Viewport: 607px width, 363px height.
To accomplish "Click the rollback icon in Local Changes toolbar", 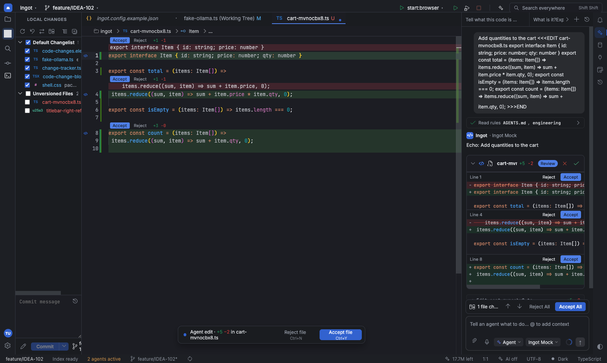I will pyautogui.click(x=32, y=31).
